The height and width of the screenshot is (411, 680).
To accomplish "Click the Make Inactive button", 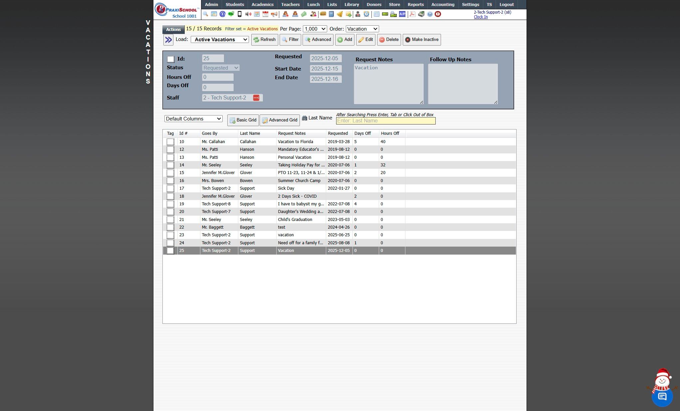I will tap(421, 40).
